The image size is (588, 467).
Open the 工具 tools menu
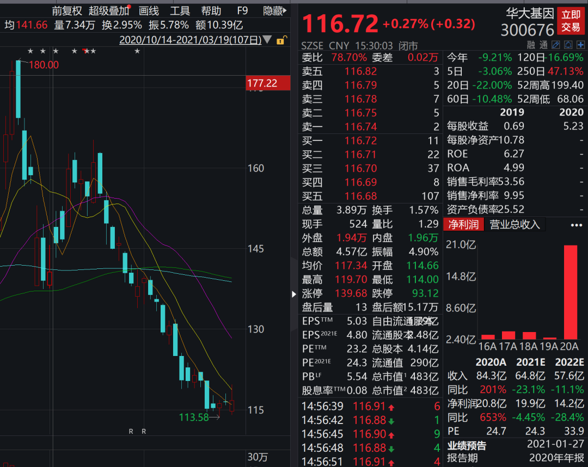tap(180, 11)
